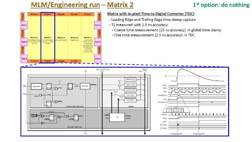Click the 'TS measured with 2.5 ns accuracy:' line
Image resolution: width=252 pixels, height=142 pixels.
coord(140,25)
